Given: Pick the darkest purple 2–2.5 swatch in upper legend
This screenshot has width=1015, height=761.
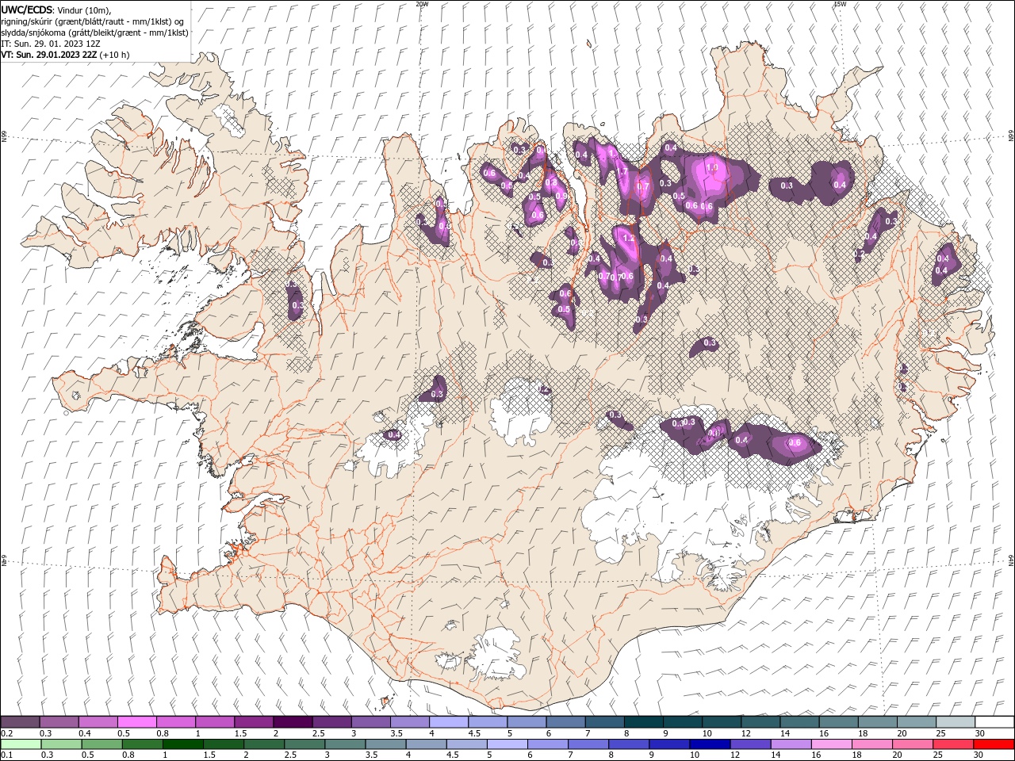Looking at the screenshot, I should coord(293,722).
